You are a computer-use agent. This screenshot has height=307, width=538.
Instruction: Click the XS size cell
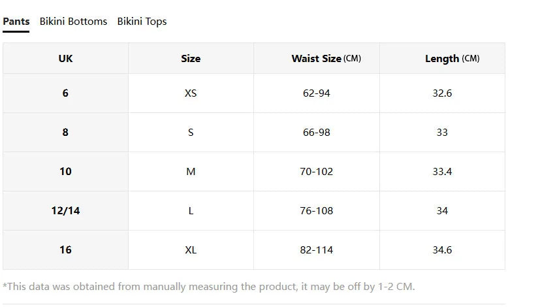[191, 93]
